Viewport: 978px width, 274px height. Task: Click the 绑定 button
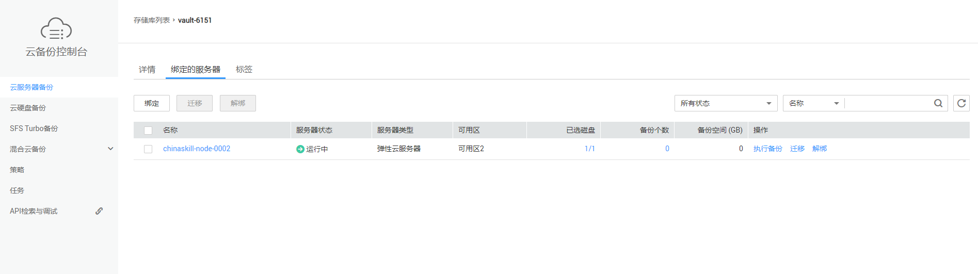pos(152,103)
